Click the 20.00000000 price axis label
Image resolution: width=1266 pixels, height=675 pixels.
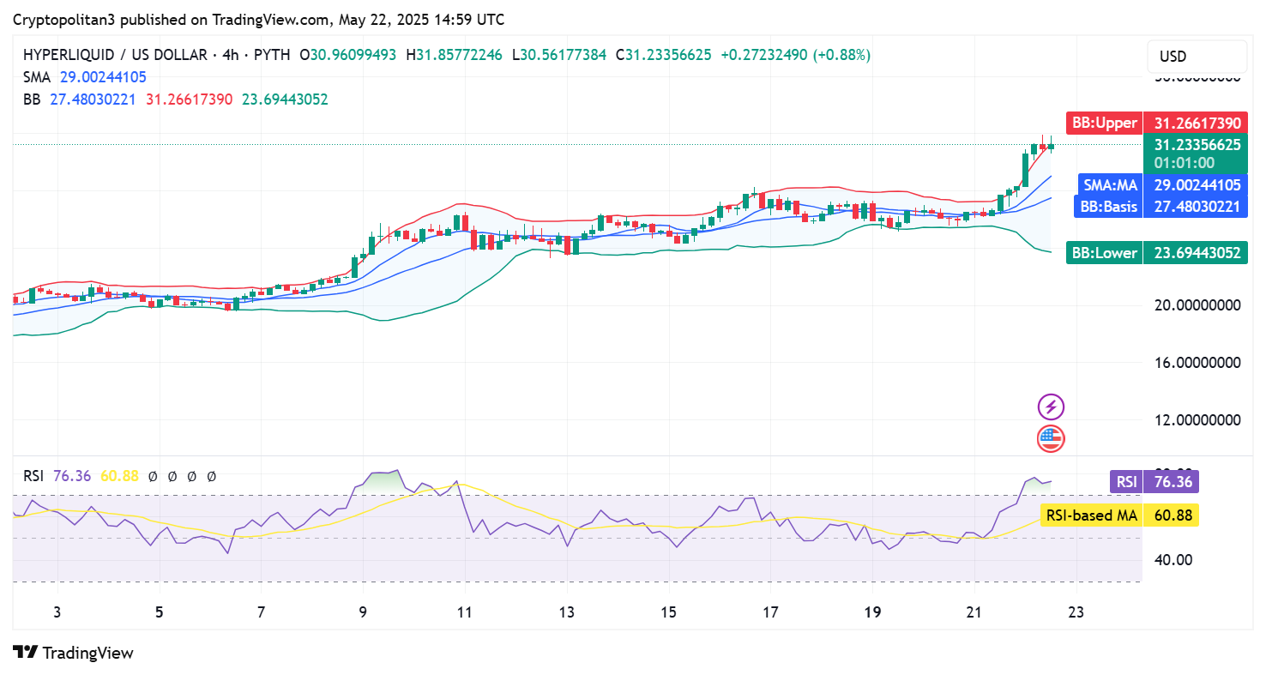click(1197, 305)
